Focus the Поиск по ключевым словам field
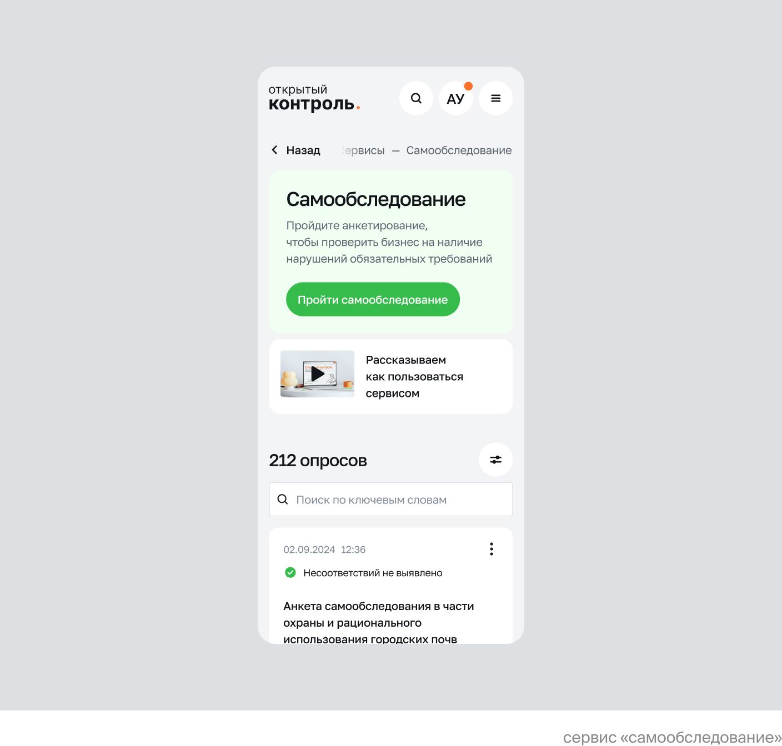The image size is (782, 746). coord(391,500)
